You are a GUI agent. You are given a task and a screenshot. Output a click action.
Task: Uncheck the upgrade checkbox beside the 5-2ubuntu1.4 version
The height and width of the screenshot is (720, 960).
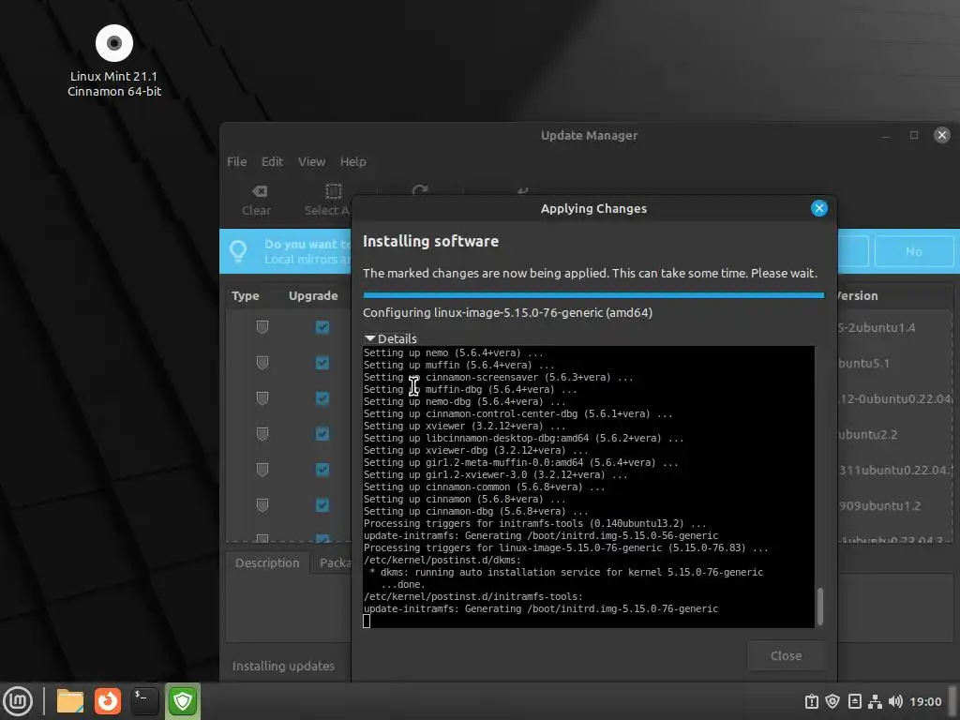[322, 327]
